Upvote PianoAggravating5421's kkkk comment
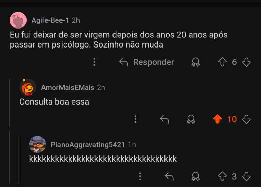 pyautogui.click(x=222, y=176)
